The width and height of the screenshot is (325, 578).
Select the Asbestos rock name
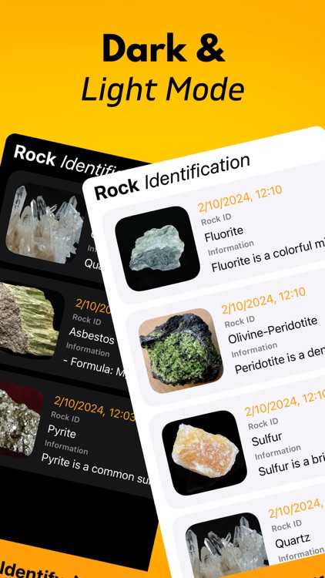pos(92,335)
